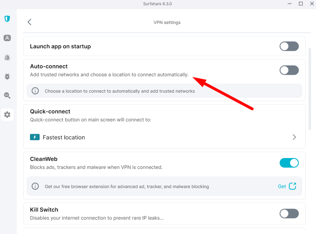Screen dimensions: 316x234
Task: Click 'Quick-connect button on main screen' text
Action: point(90,120)
